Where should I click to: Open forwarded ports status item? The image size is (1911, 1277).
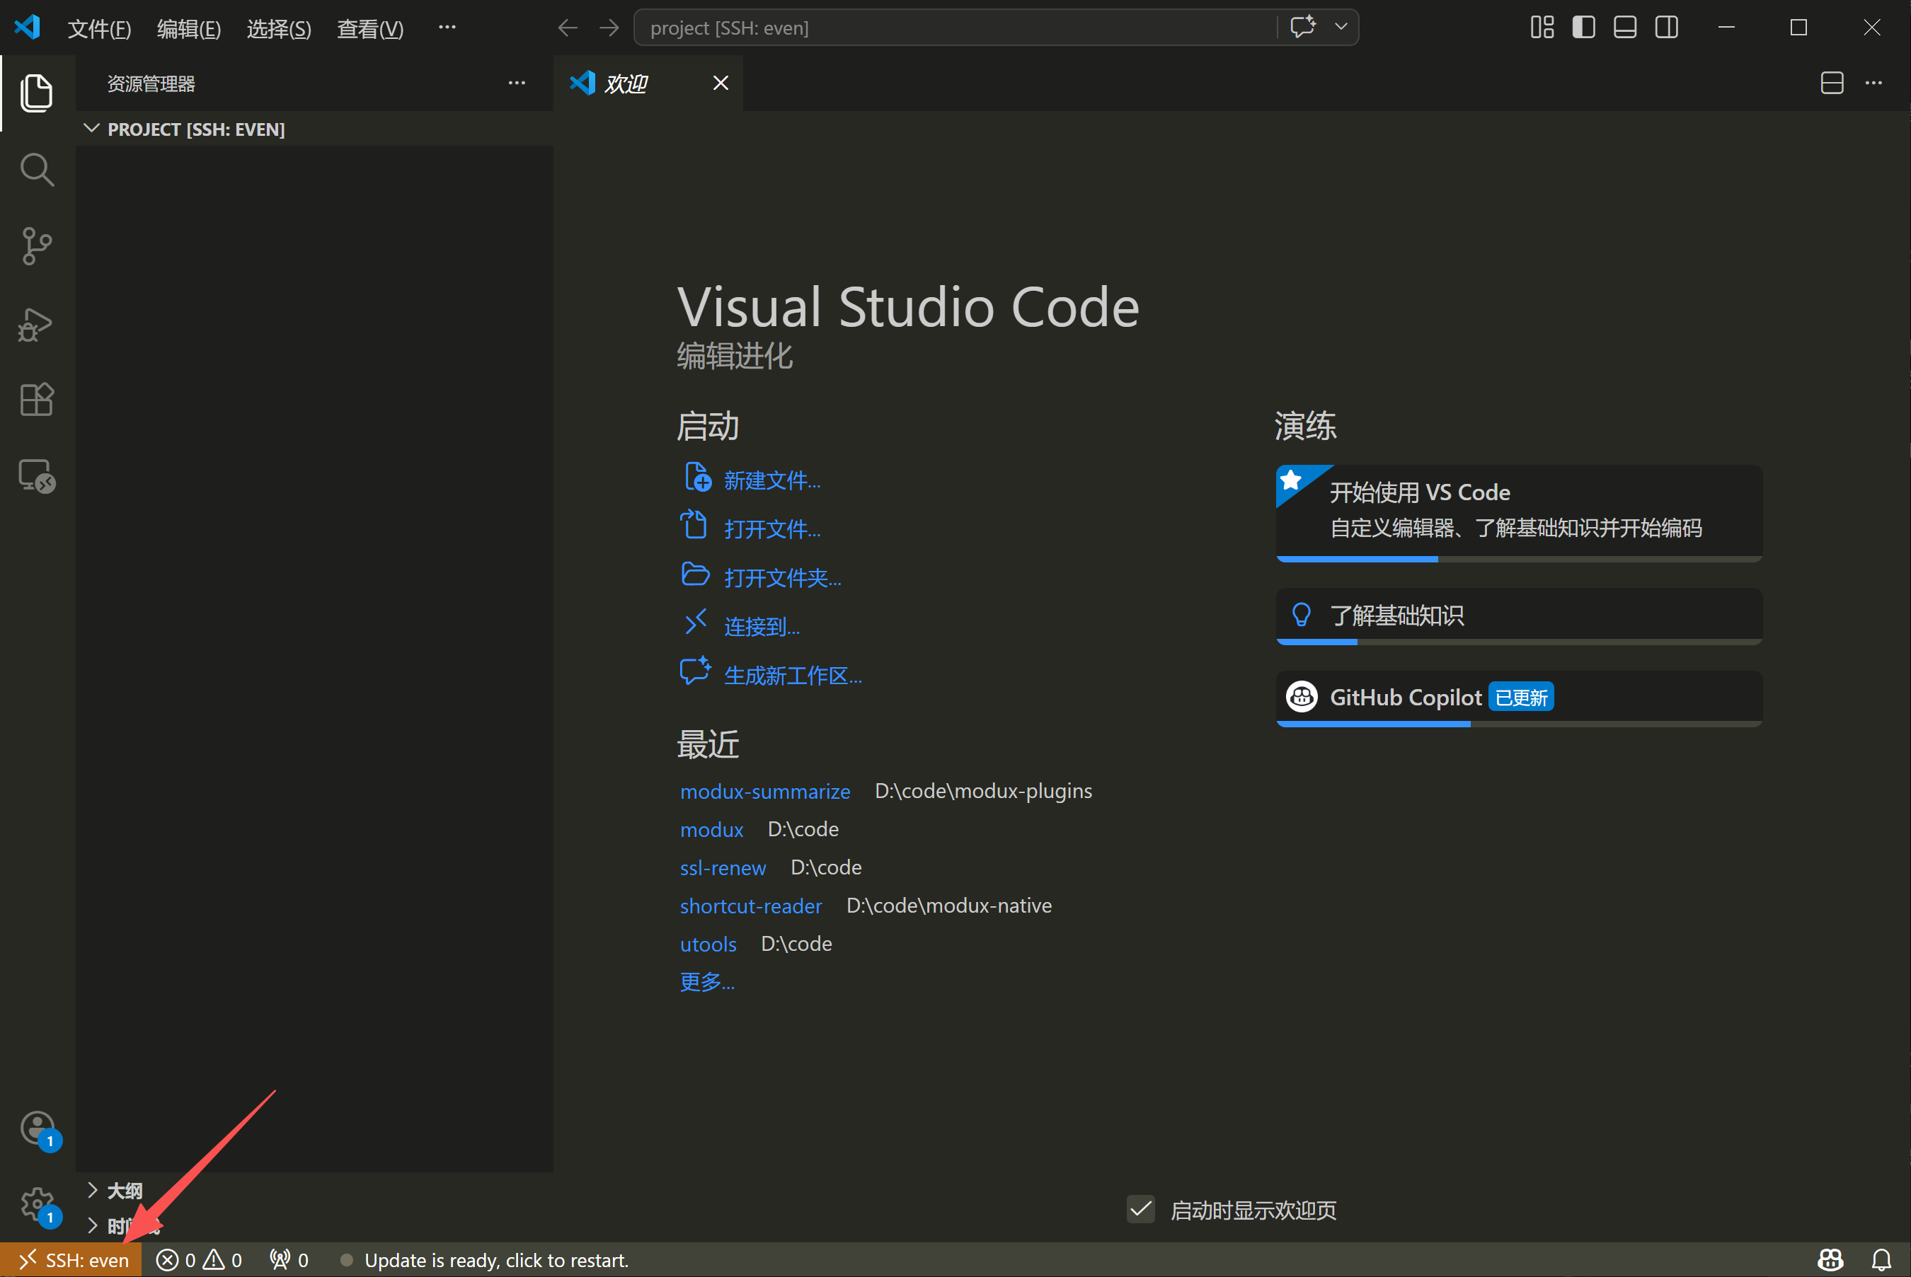pos(289,1260)
